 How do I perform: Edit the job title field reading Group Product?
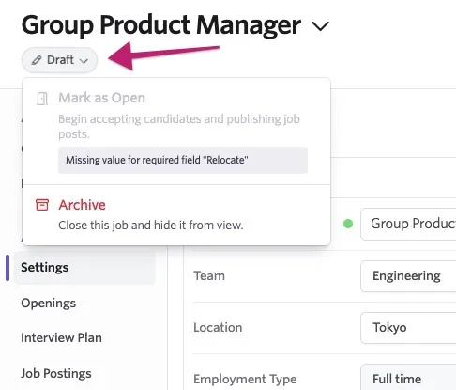pos(408,224)
